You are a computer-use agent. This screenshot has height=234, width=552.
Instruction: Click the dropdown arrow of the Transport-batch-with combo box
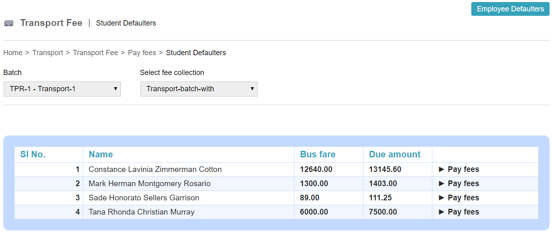pos(252,89)
